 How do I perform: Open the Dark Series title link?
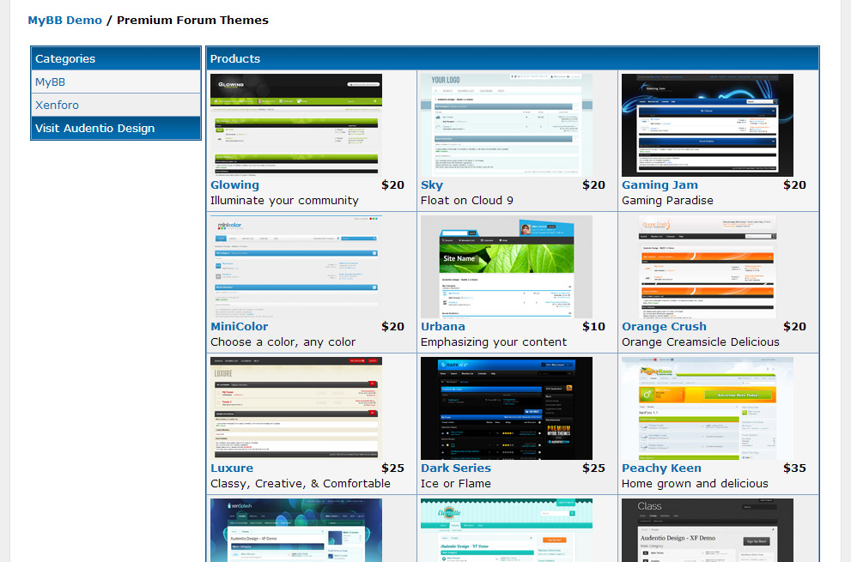tap(456, 468)
